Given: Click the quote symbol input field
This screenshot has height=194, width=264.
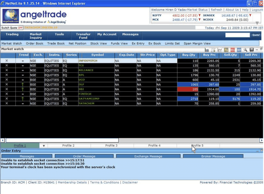Looking at the screenshot, I should tap(237, 35).
